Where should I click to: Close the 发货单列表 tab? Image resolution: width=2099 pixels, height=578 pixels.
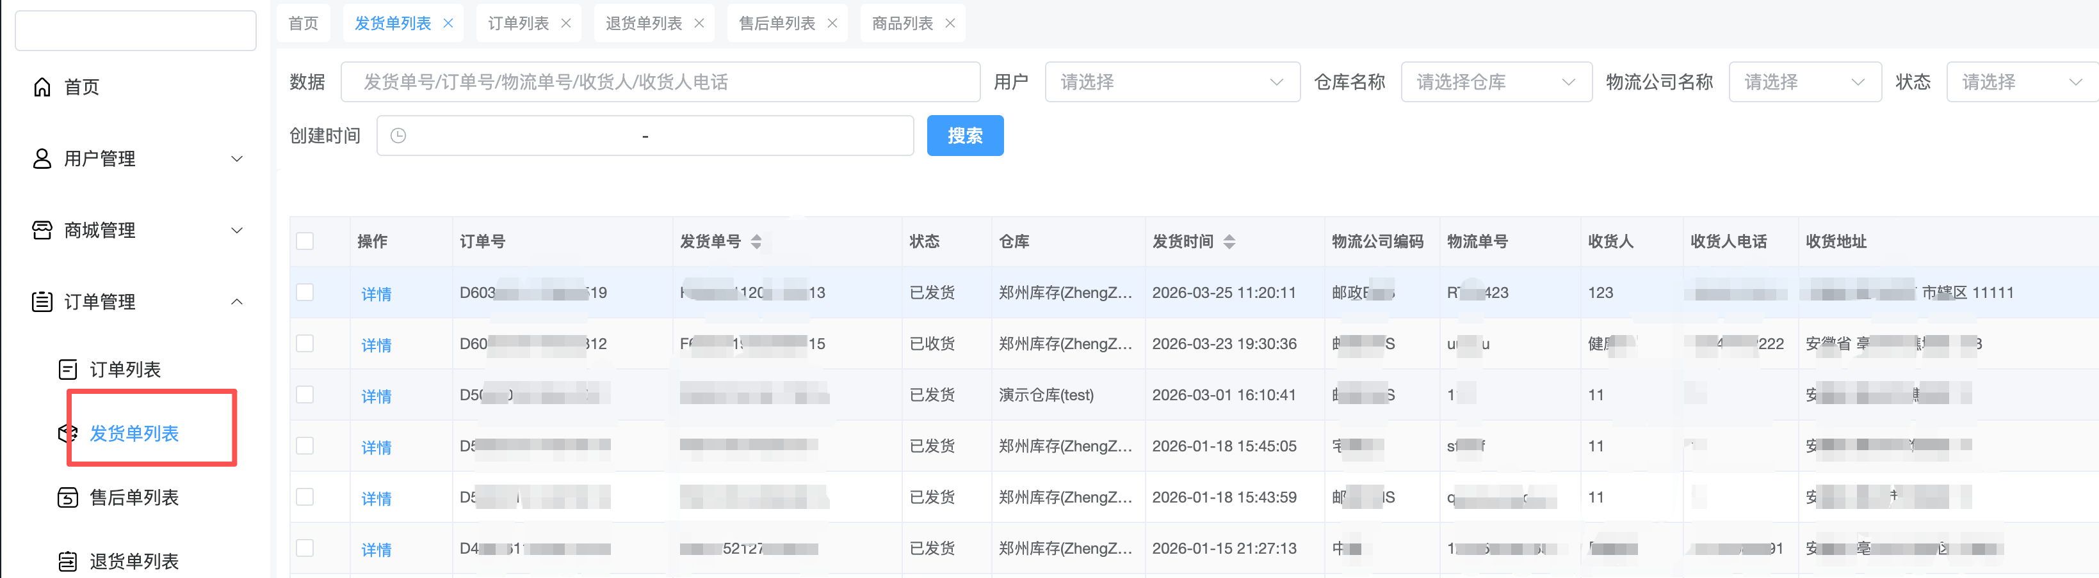point(448,24)
